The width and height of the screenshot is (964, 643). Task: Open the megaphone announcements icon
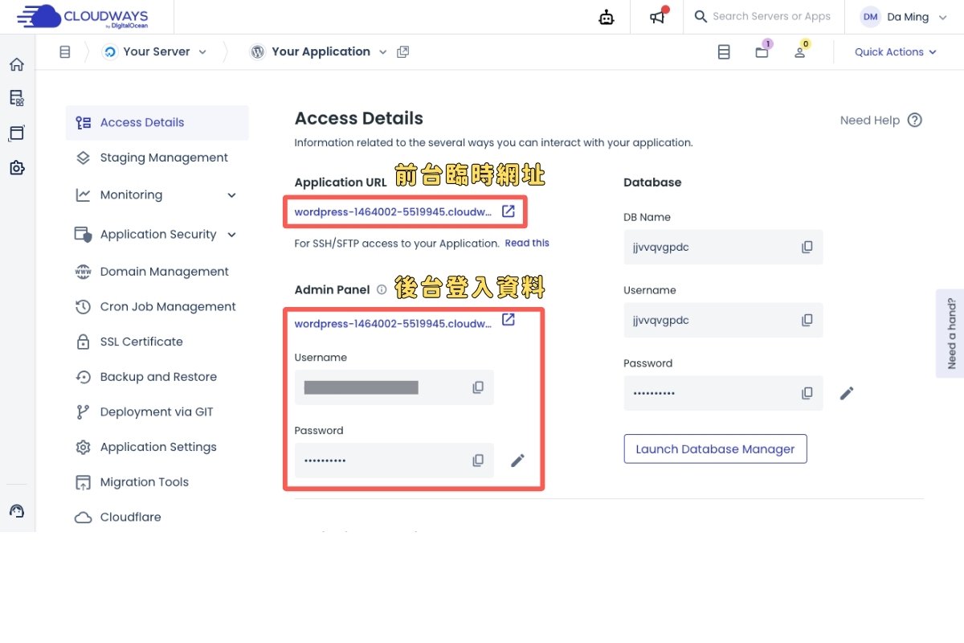click(658, 17)
